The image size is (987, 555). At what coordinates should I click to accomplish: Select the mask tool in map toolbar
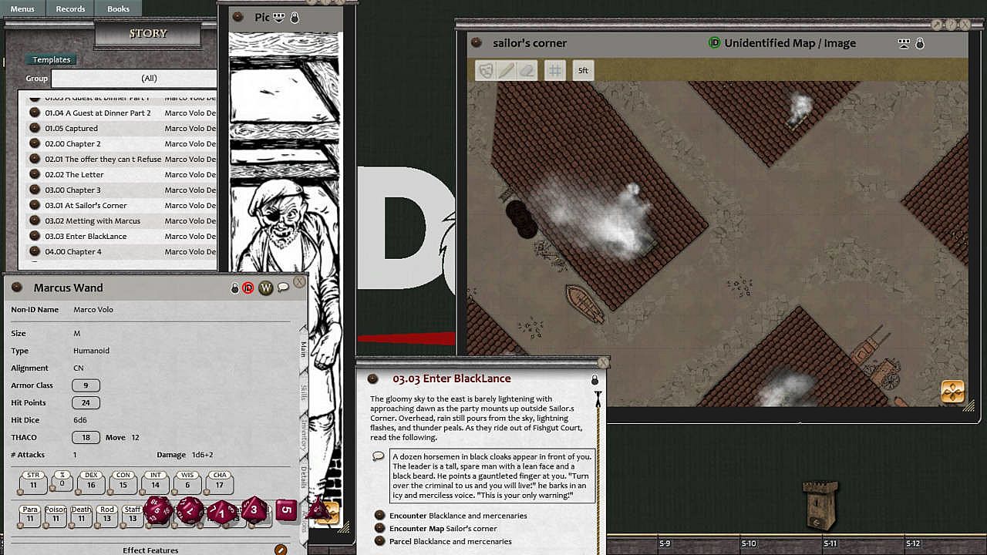pyautogui.click(x=485, y=70)
